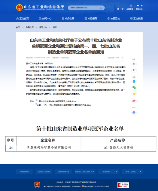Click the WeChat icon in the header
Image resolution: width=158 pixels, height=191 pixels.
[138, 6]
